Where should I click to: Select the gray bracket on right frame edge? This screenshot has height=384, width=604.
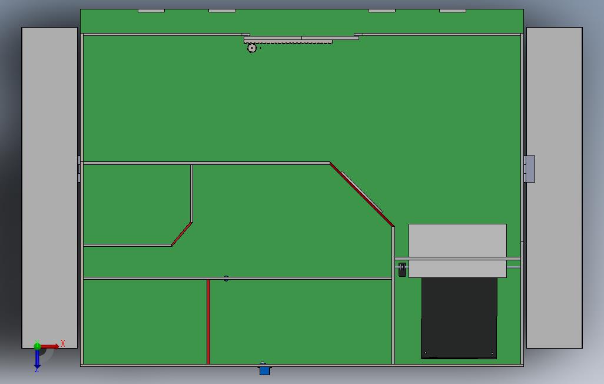point(530,169)
